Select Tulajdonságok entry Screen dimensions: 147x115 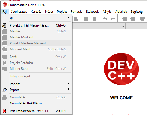pyautogui.click(x=36, y=76)
